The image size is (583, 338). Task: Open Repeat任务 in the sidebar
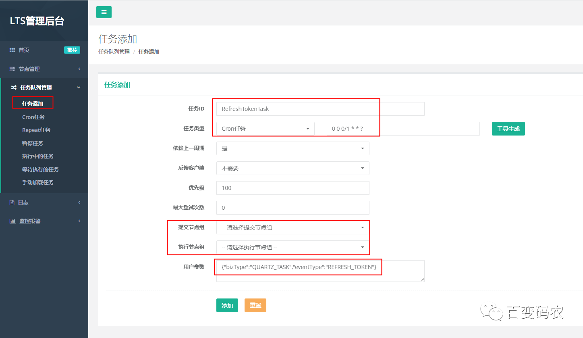[x=36, y=130]
